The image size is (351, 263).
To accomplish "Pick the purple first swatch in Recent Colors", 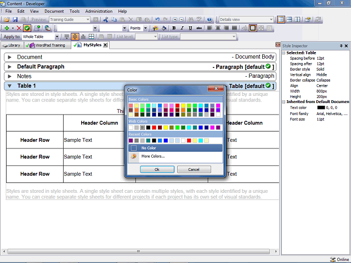I will point(131,141).
